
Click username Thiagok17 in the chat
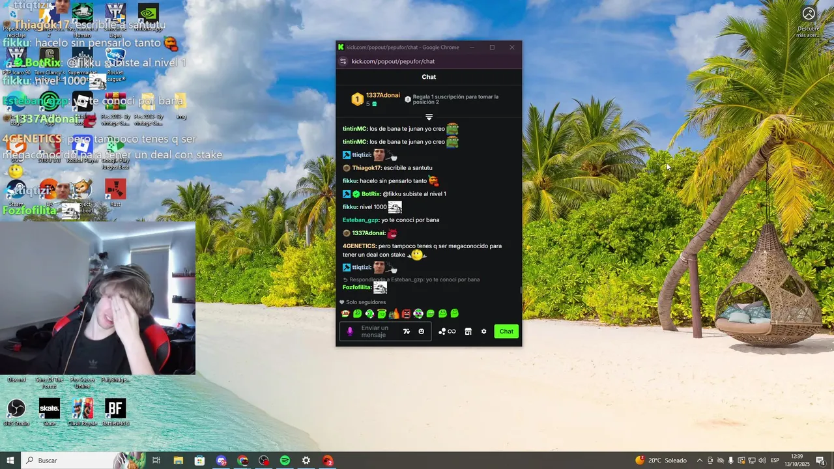click(366, 168)
